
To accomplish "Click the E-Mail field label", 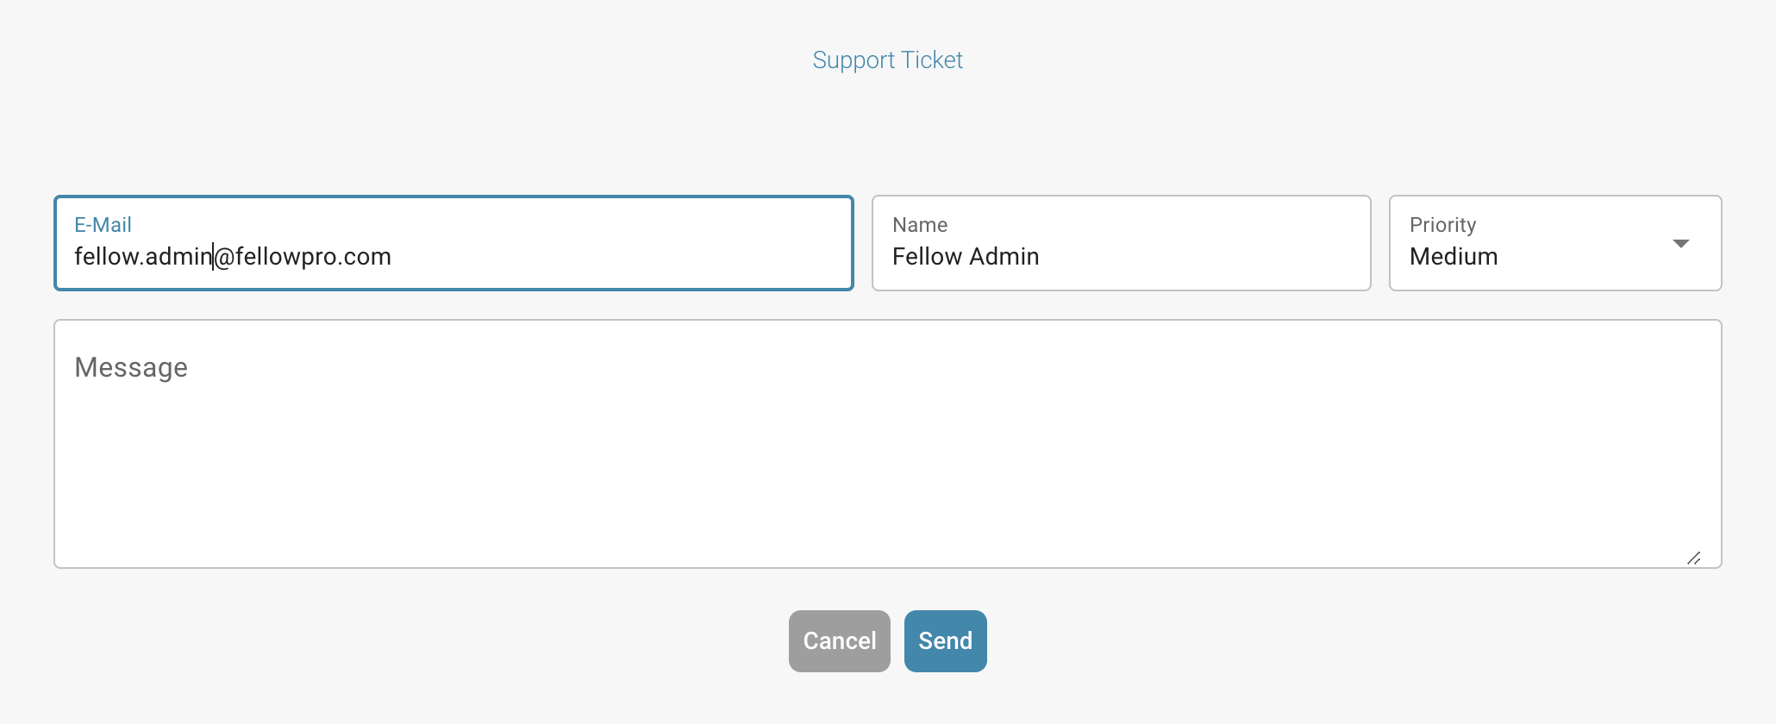I will click(103, 225).
